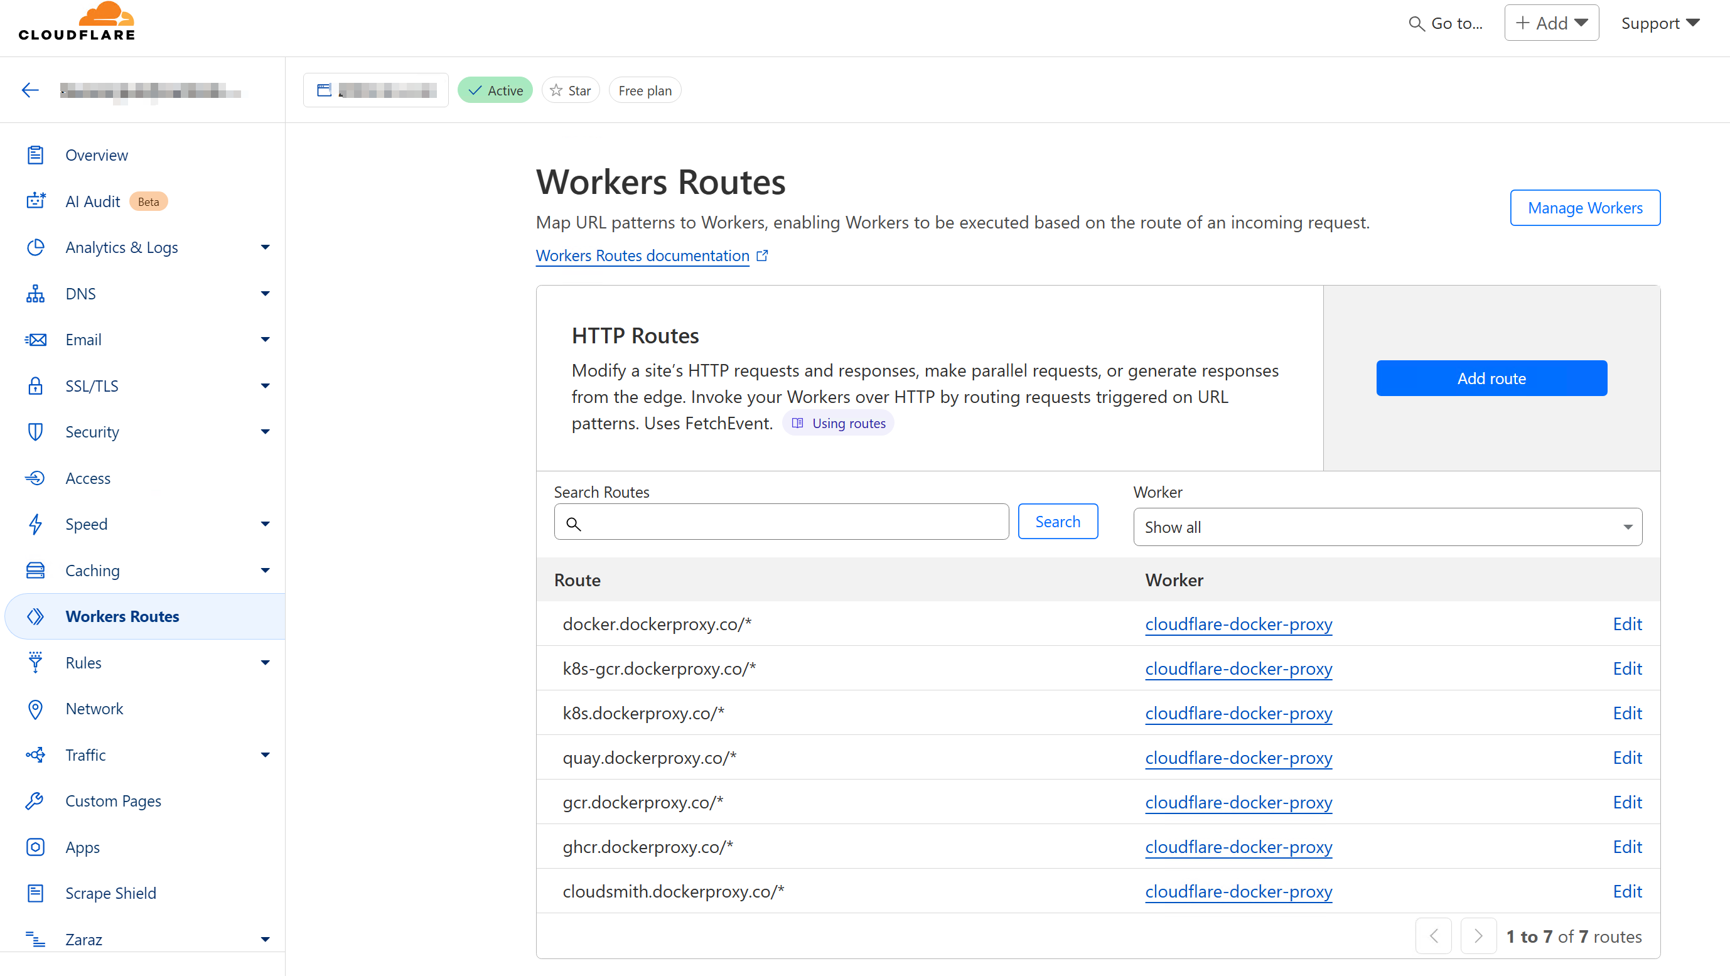The width and height of the screenshot is (1730, 976).
Task: Click the Network location pin icon
Action: tap(36, 709)
